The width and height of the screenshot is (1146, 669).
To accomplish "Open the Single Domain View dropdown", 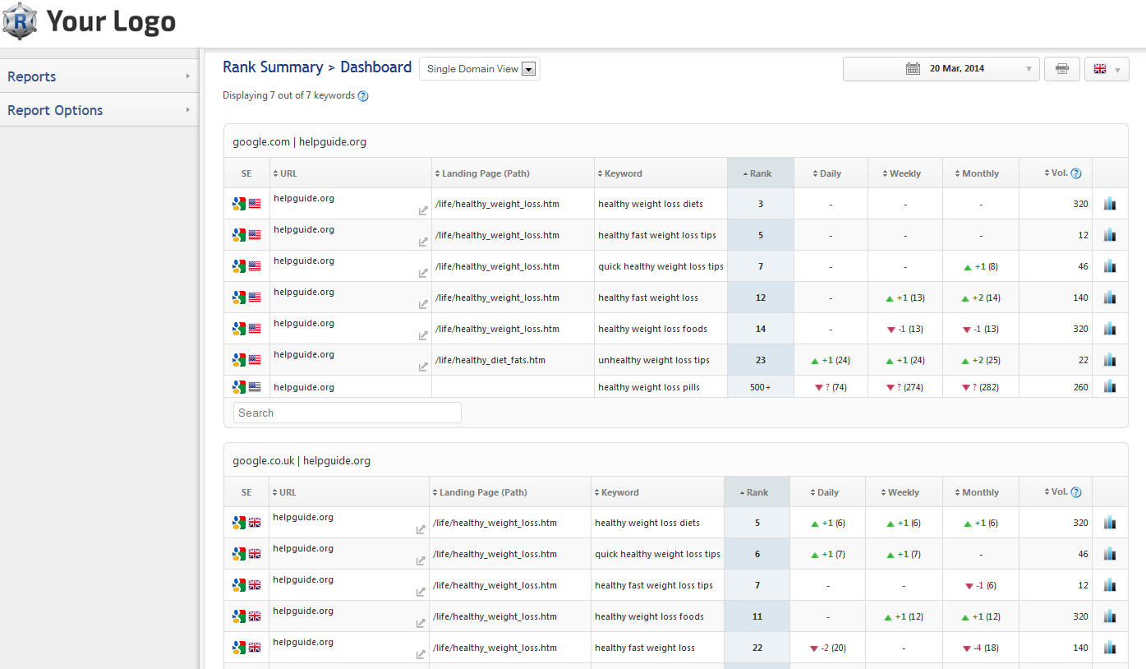I will (x=480, y=69).
